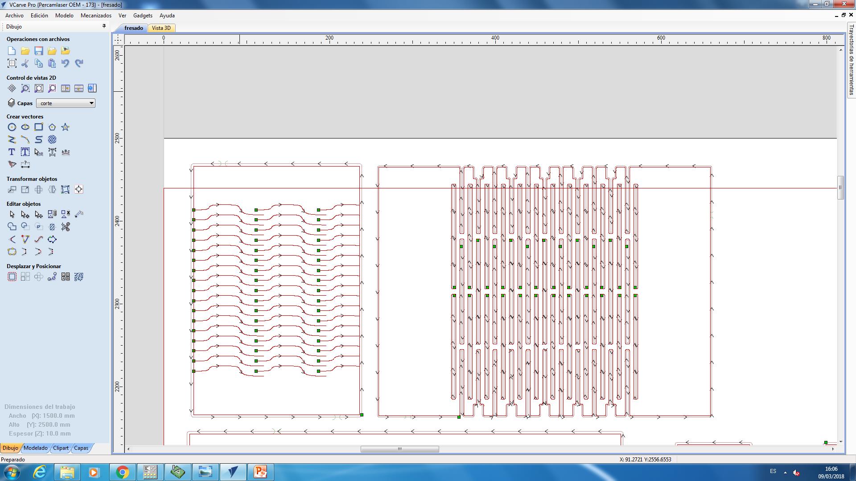Click the scissors trim vectors tool

[66, 227]
